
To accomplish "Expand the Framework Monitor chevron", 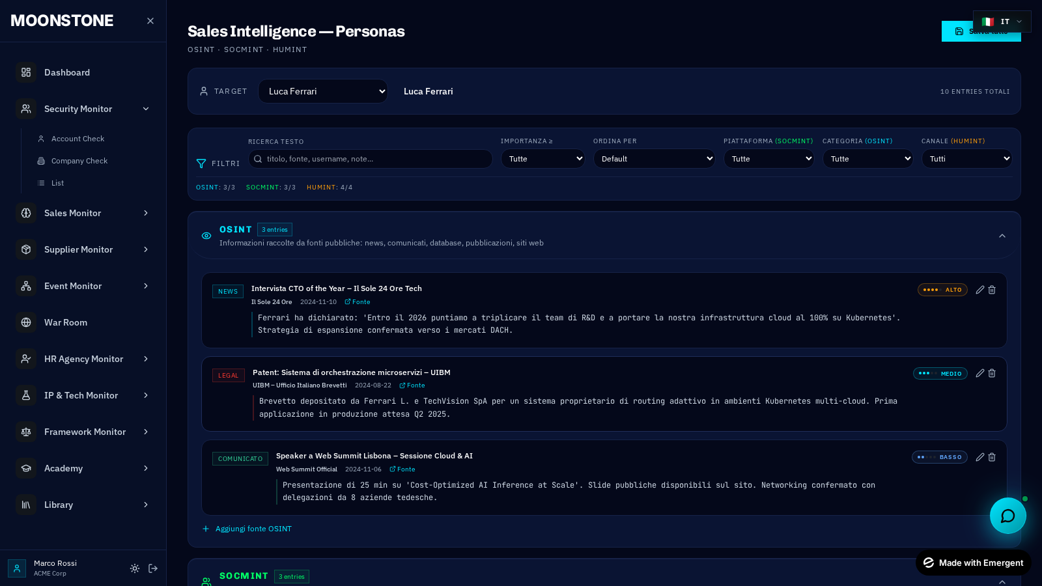I will tap(146, 432).
